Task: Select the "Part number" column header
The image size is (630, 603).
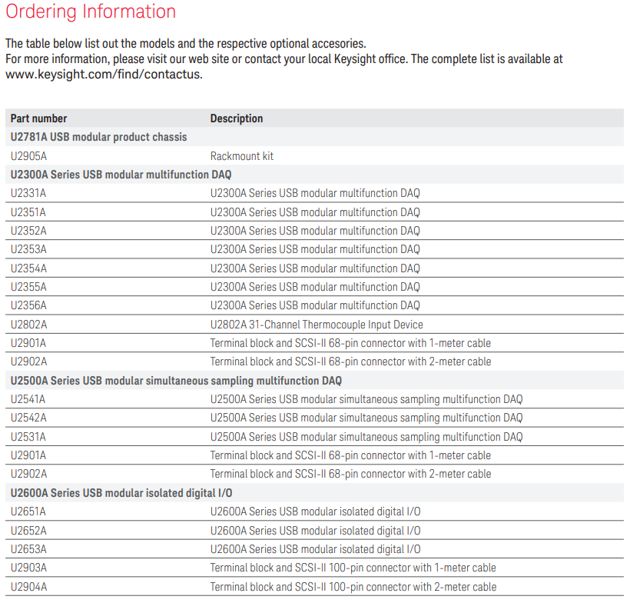Action: point(38,118)
